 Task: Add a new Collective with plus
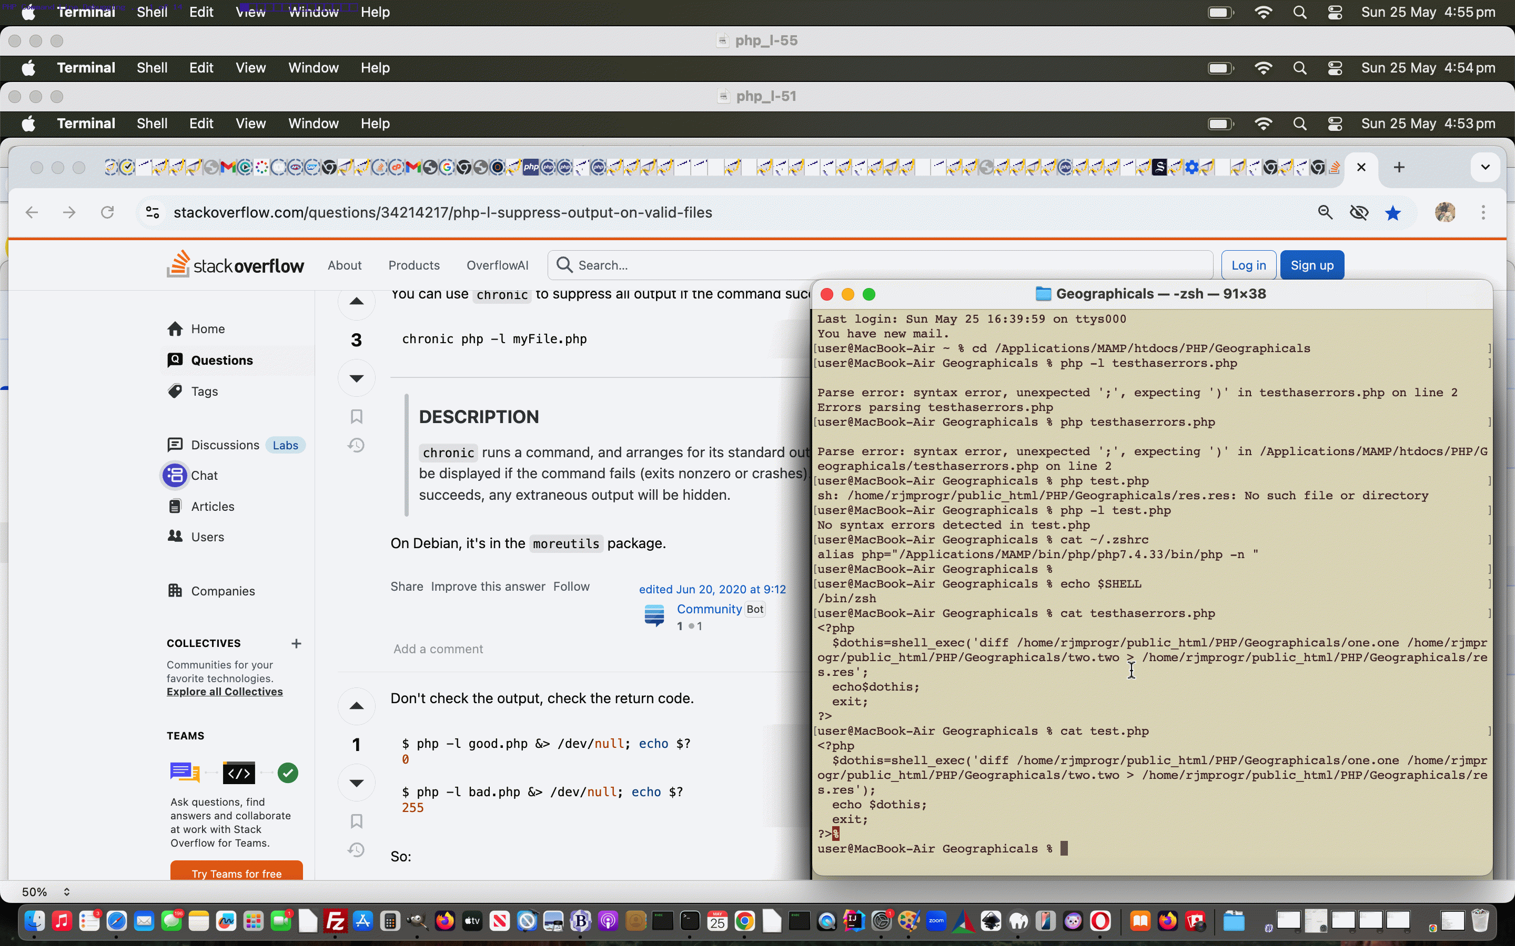(x=296, y=643)
